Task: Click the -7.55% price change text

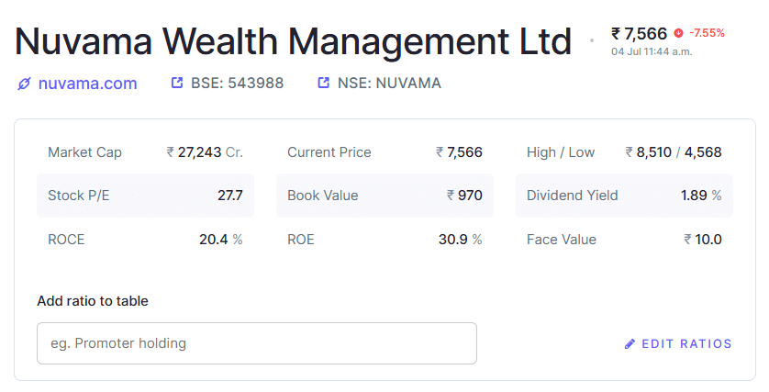Action: pos(707,33)
